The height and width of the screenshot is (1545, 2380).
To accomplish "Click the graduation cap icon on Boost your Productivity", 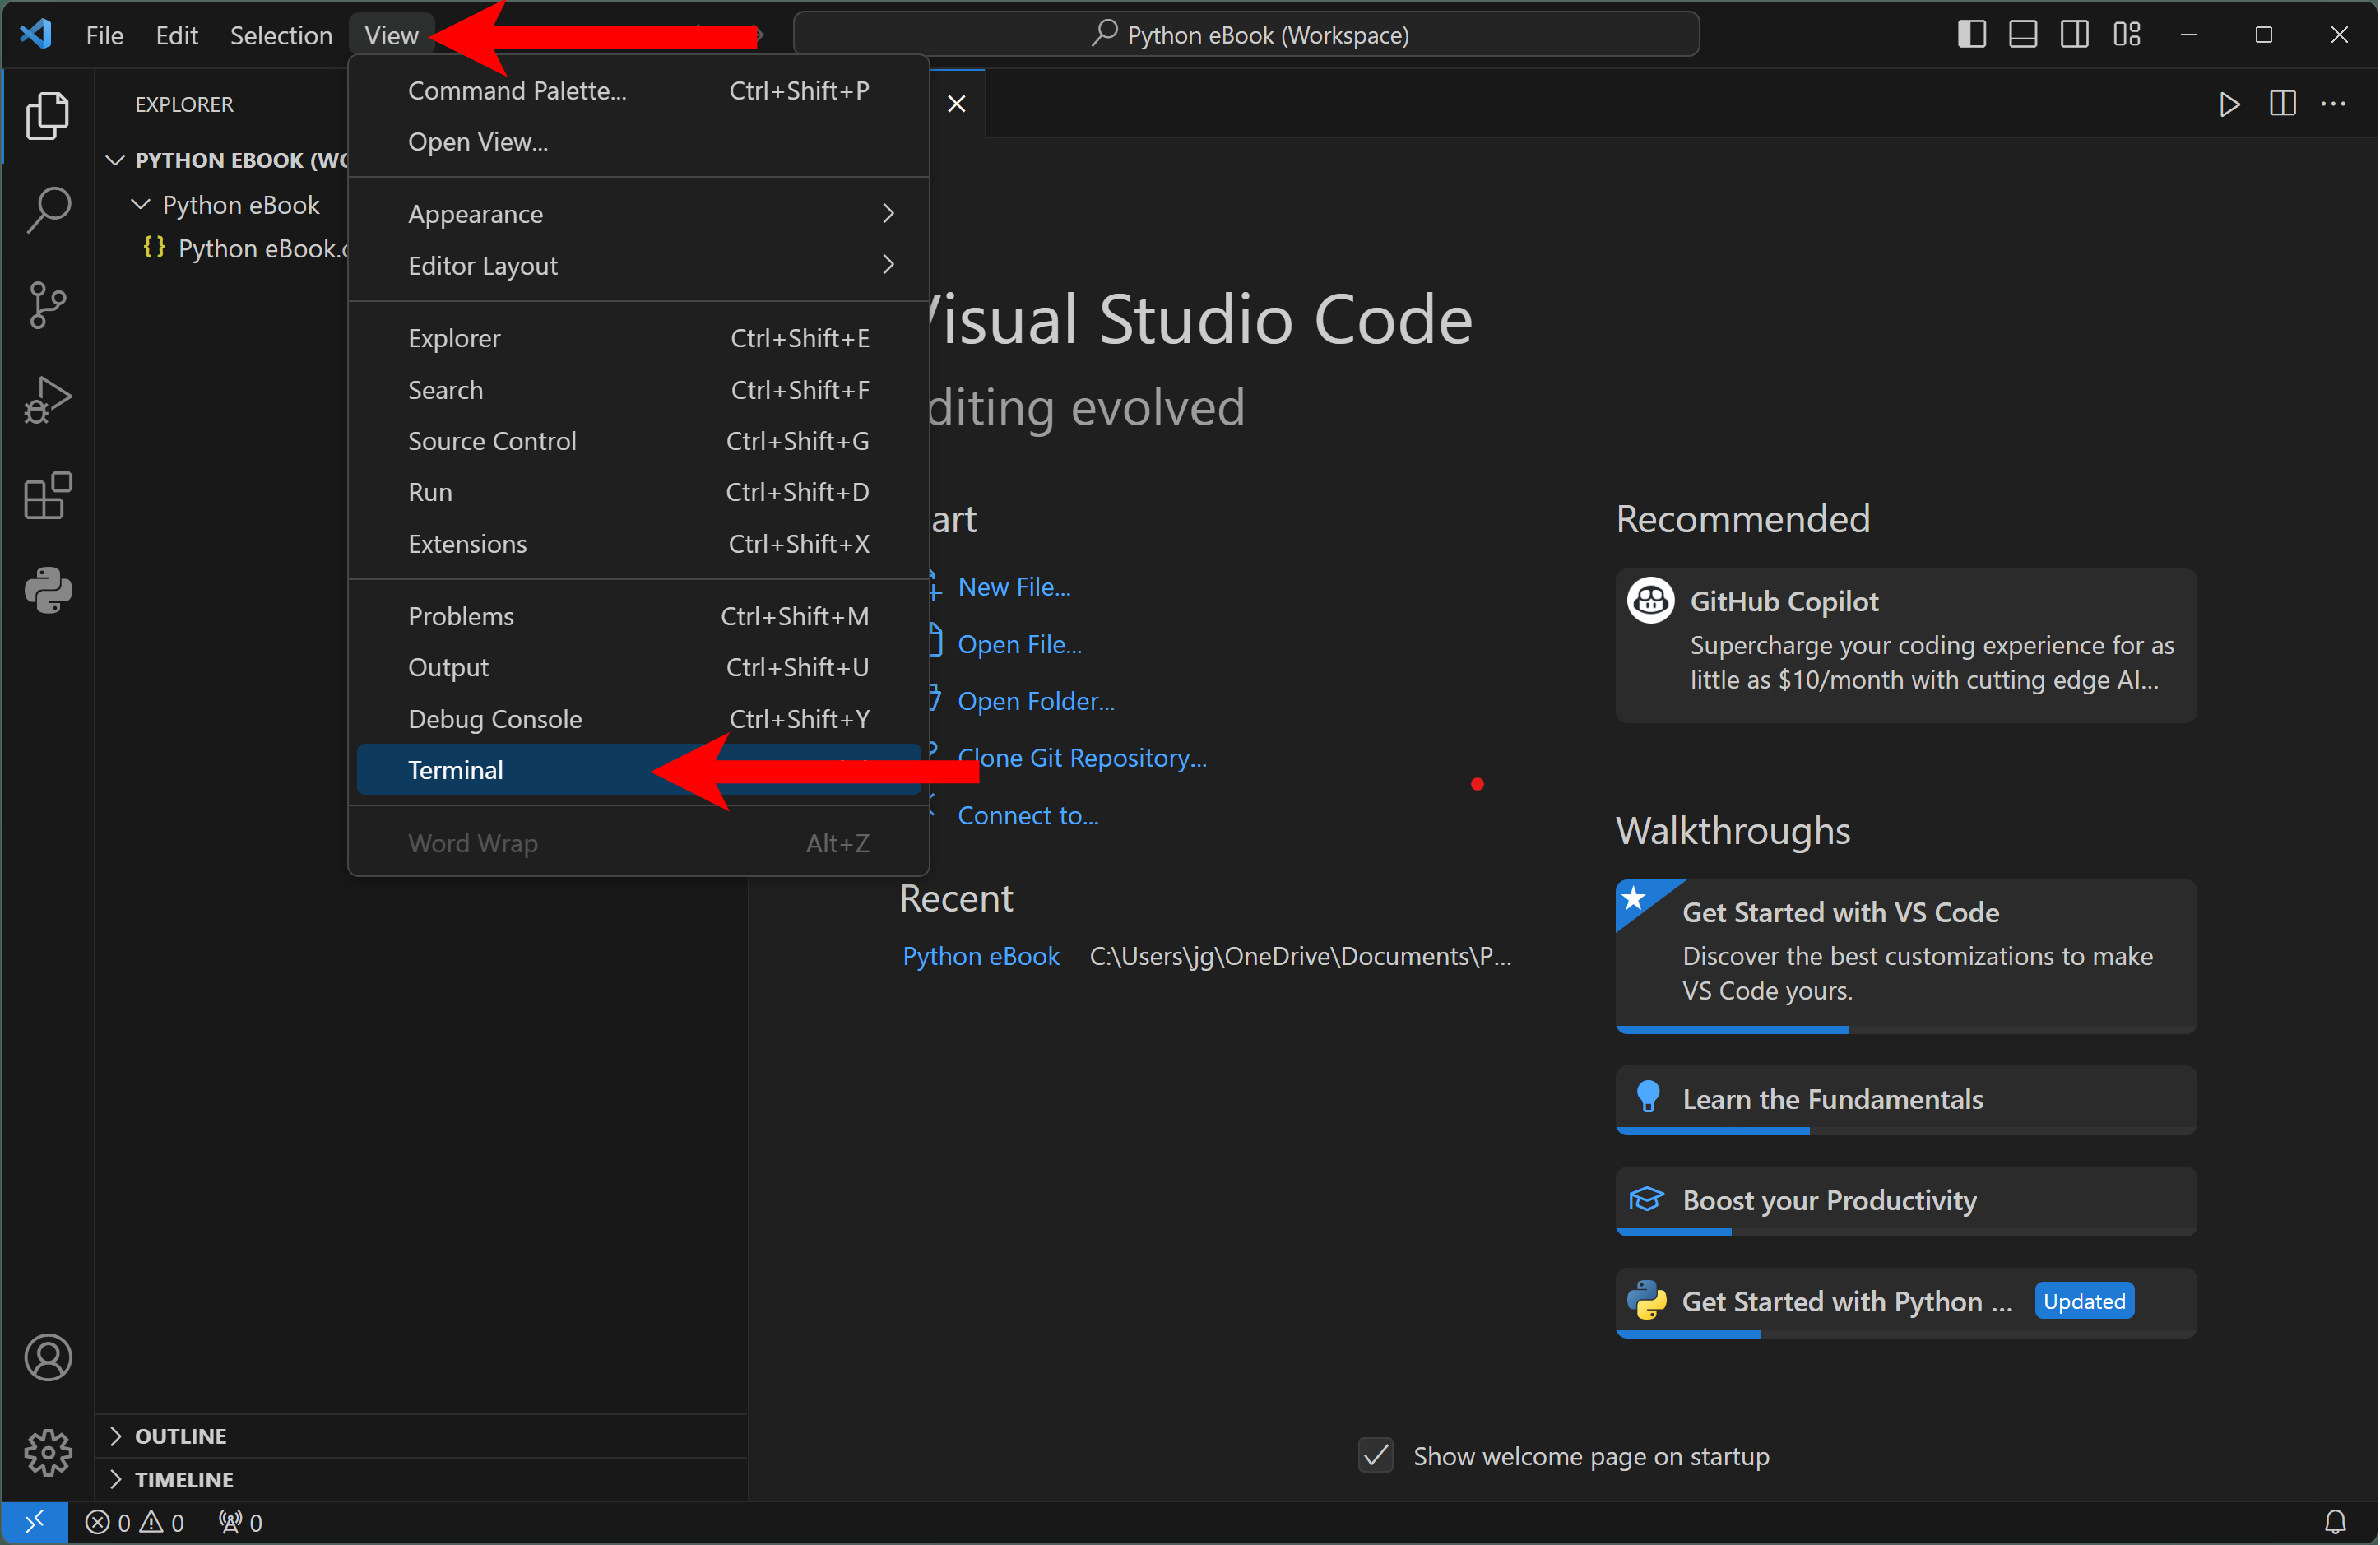I will pos(1646,1200).
